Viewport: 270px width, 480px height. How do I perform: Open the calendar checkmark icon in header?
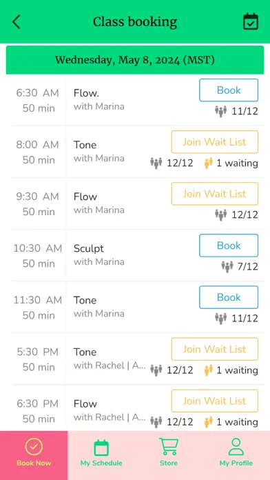coord(251,21)
